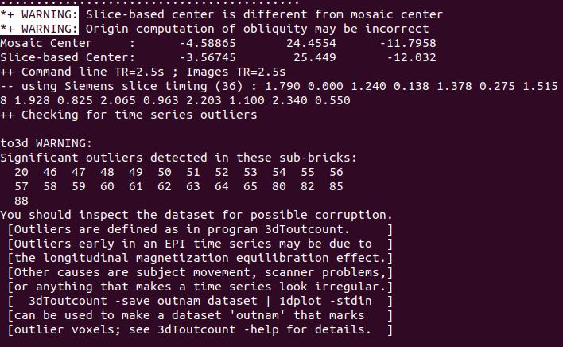Click sub-brick number 88

click(21, 201)
